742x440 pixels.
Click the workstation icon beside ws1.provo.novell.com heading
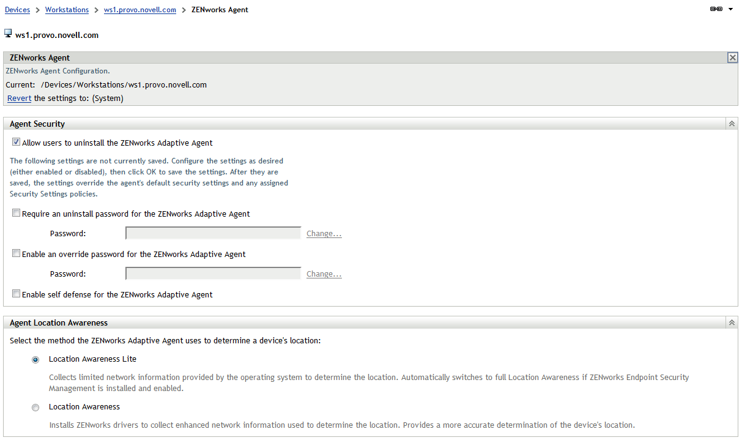[x=8, y=34]
